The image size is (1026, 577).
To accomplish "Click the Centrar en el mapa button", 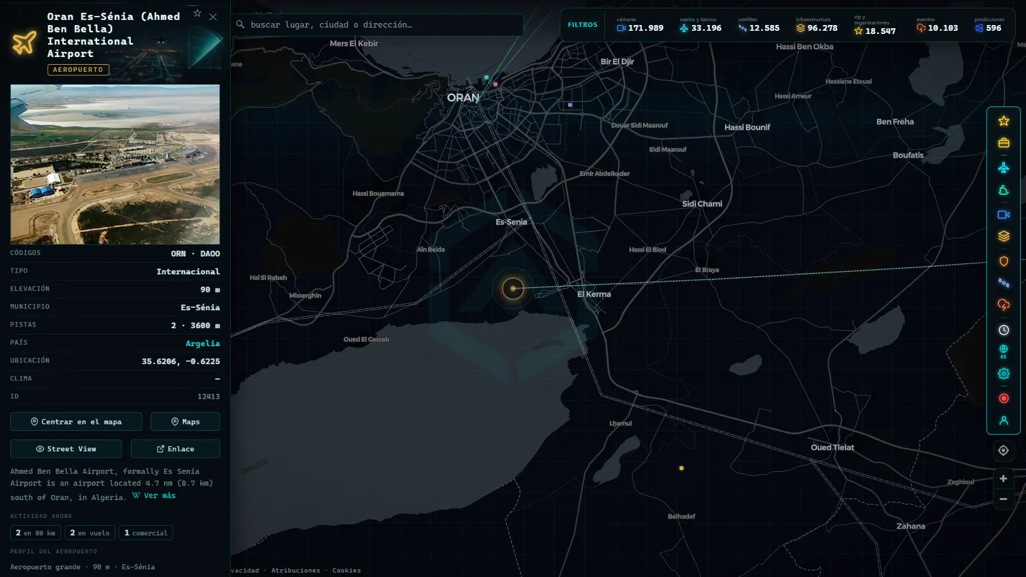I will (x=76, y=422).
